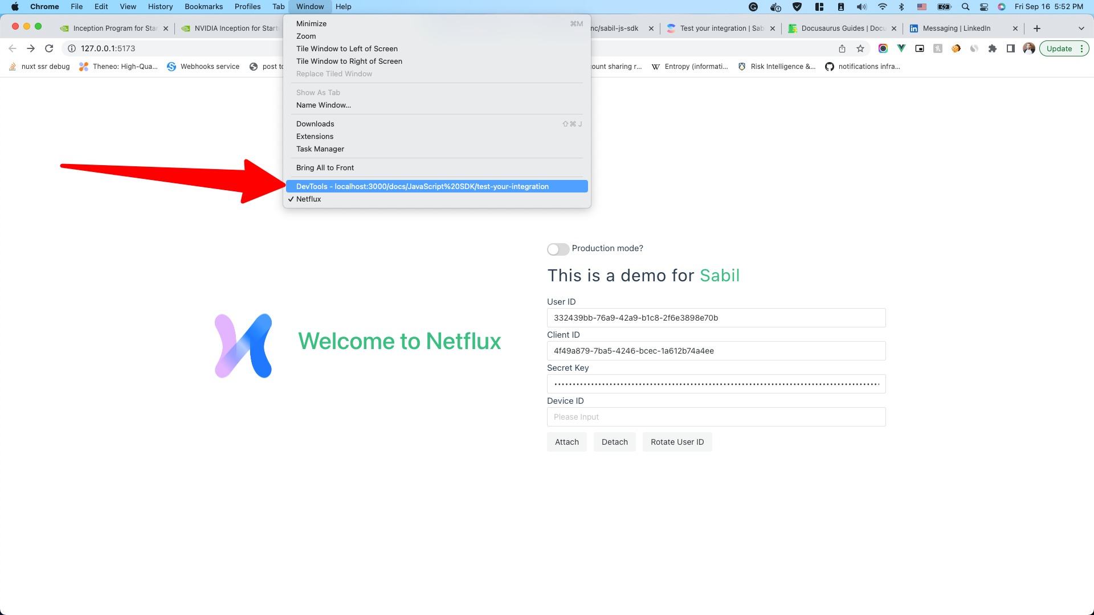
Task: Select the Netflux window entry
Action: click(436, 199)
